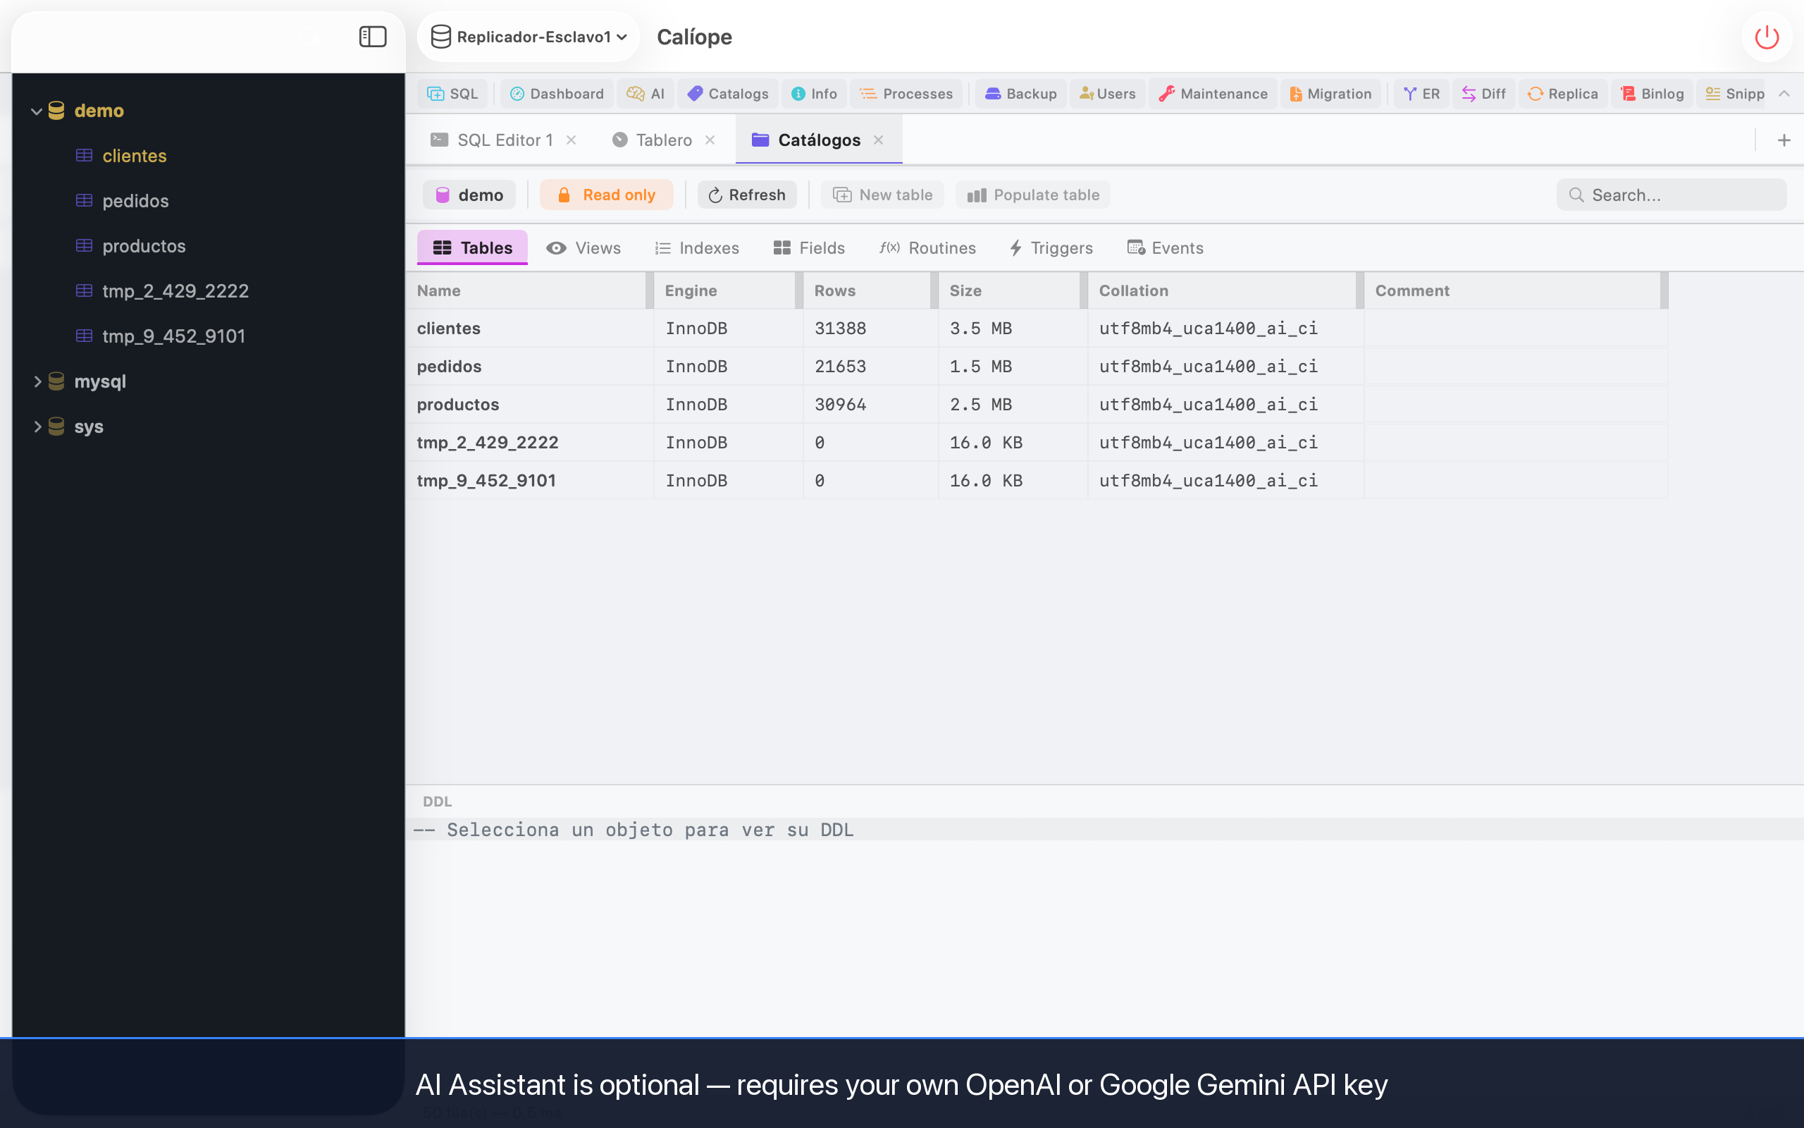Viewport: 1804px width, 1128px height.
Task: Open the Info toolbar item
Action: pyautogui.click(x=814, y=93)
